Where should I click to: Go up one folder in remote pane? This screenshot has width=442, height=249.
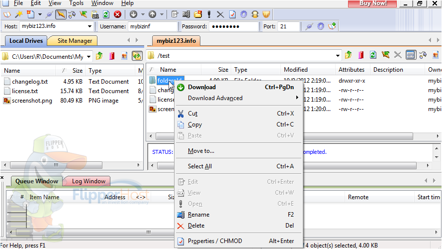coord(349,55)
